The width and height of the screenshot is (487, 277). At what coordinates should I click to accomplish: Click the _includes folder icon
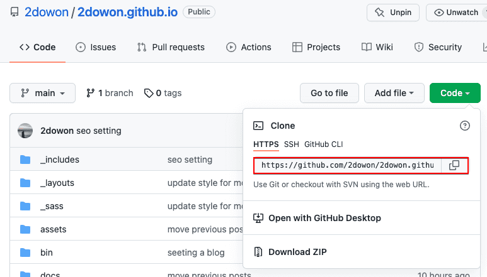[25, 160]
